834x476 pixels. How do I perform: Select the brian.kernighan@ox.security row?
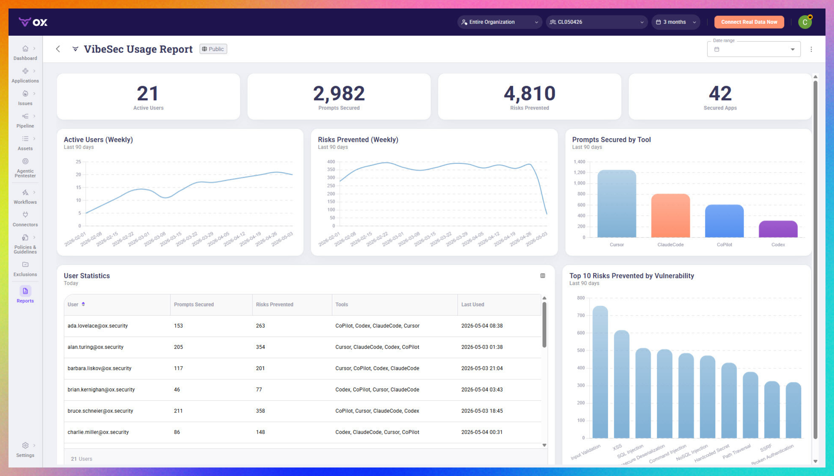302,390
